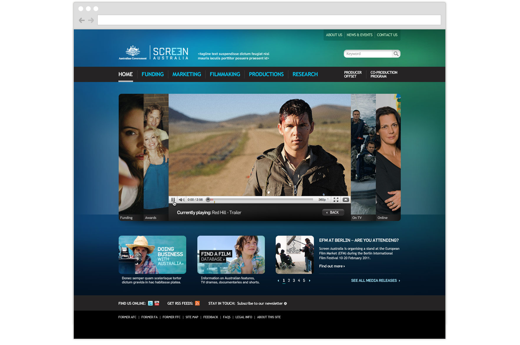Click the Keyword search field

368,54
